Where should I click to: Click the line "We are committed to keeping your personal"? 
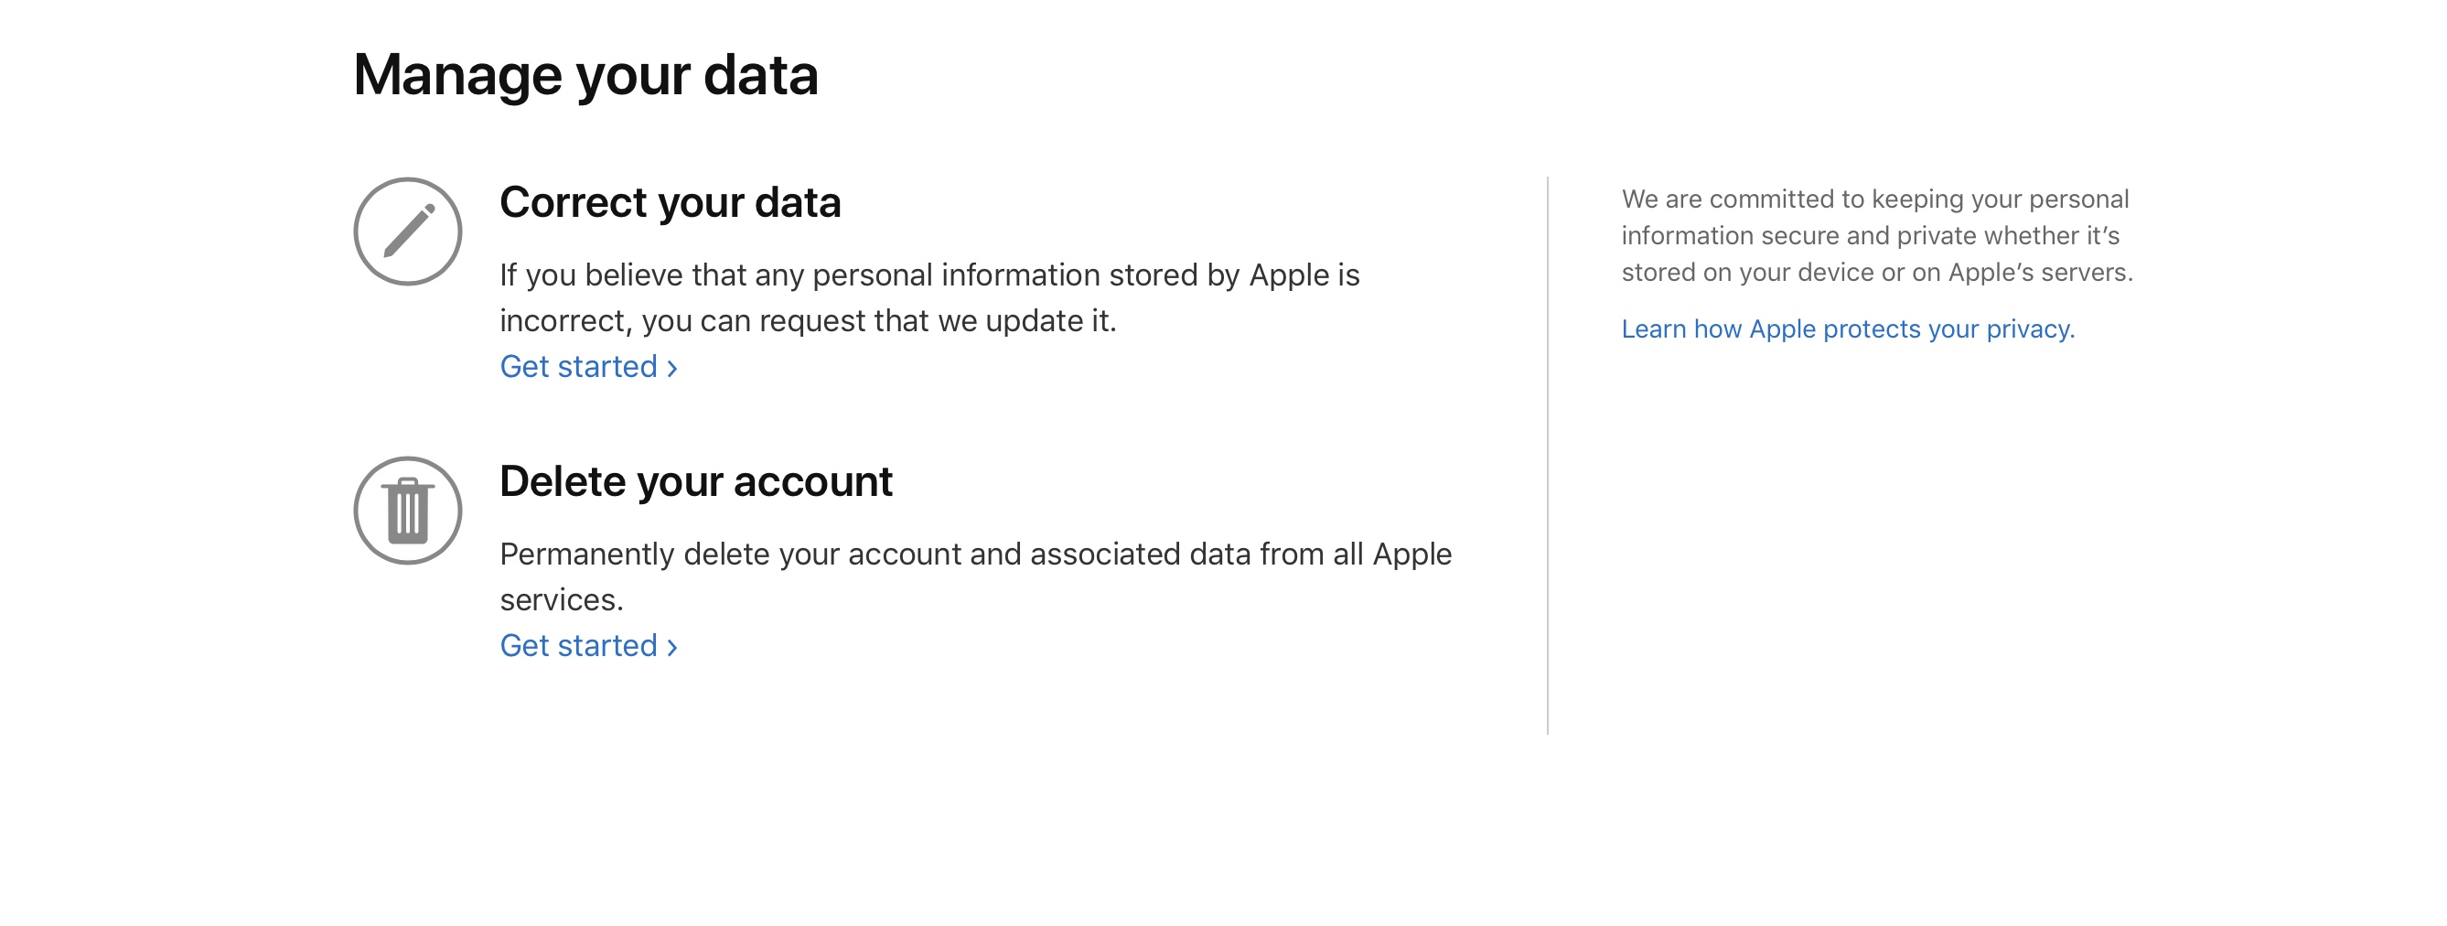pyautogui.click(x=1874, y=199)
